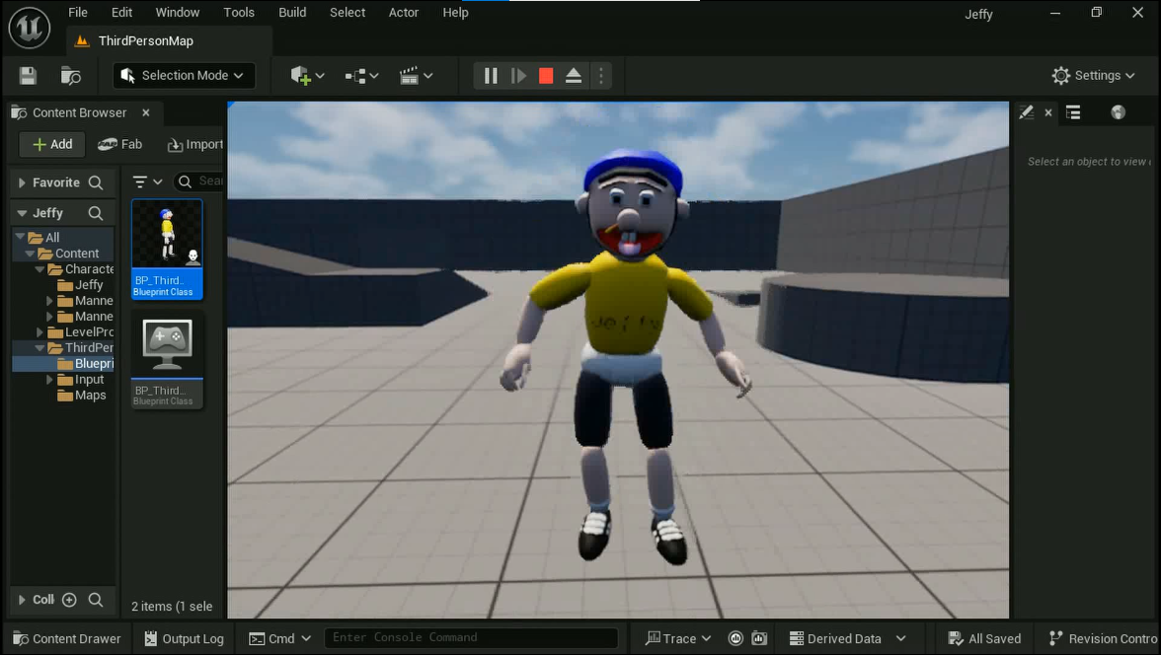This screenshot has width=1161, height=655.
Task: Click the Unreal Engine logo icon
Action: [x=30, y=29]
